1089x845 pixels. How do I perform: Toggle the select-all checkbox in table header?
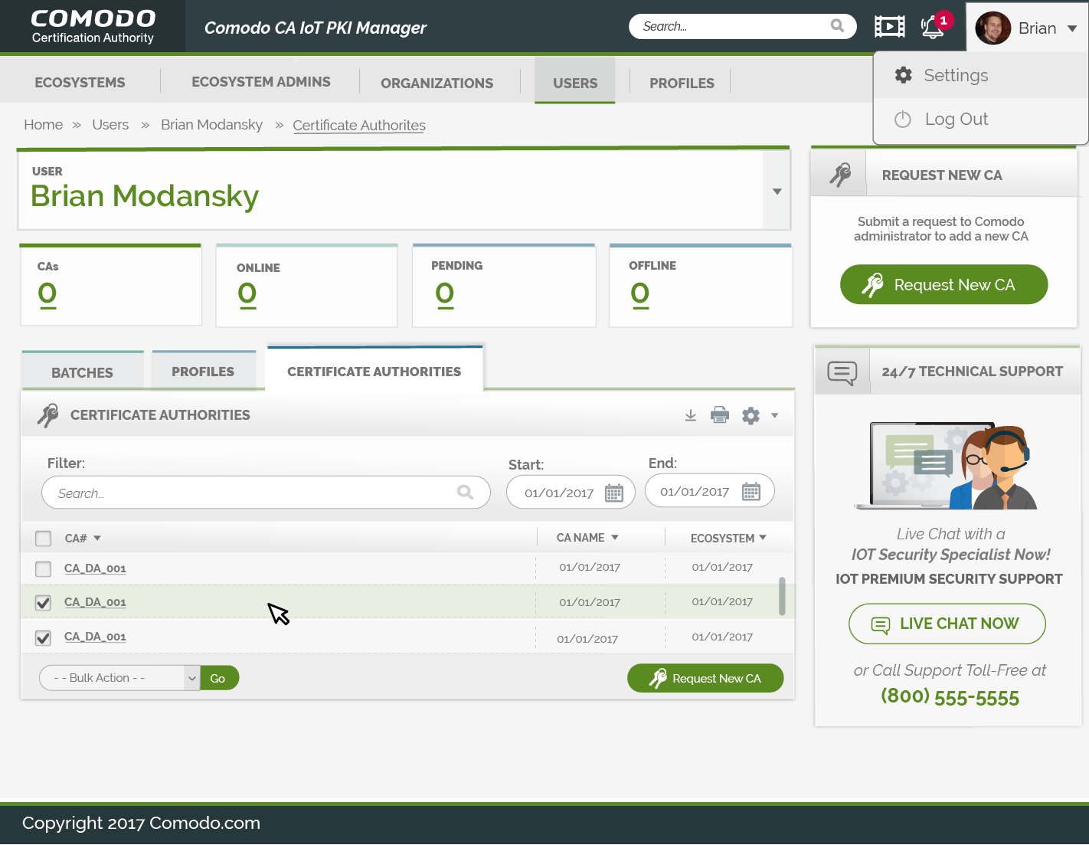coord(44,539)
